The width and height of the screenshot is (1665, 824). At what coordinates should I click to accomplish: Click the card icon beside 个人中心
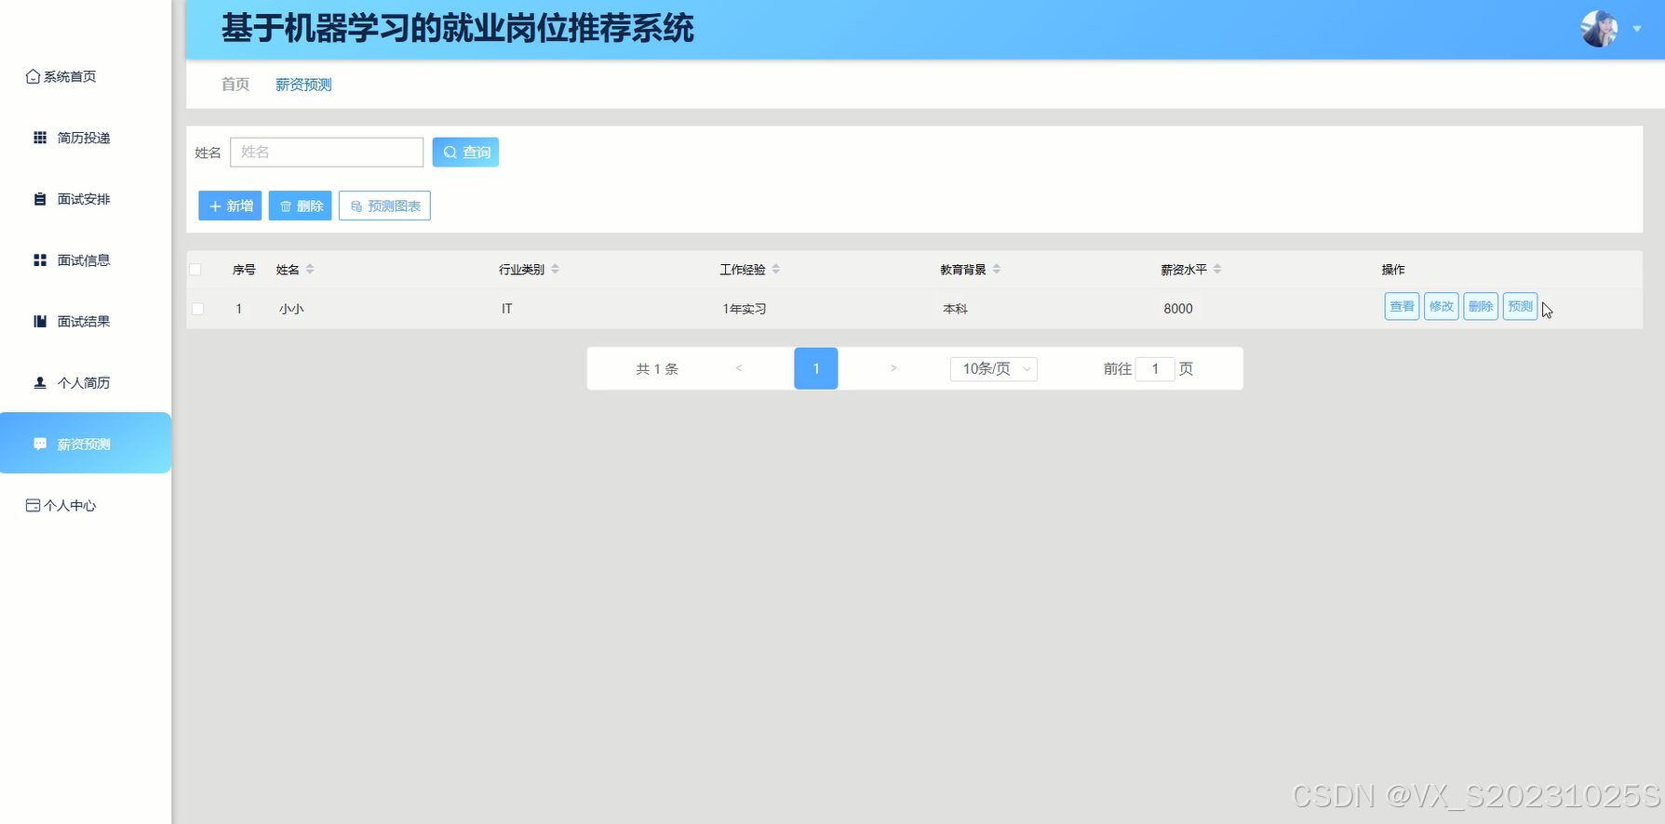pyautogui.click(x=33, y=506)
